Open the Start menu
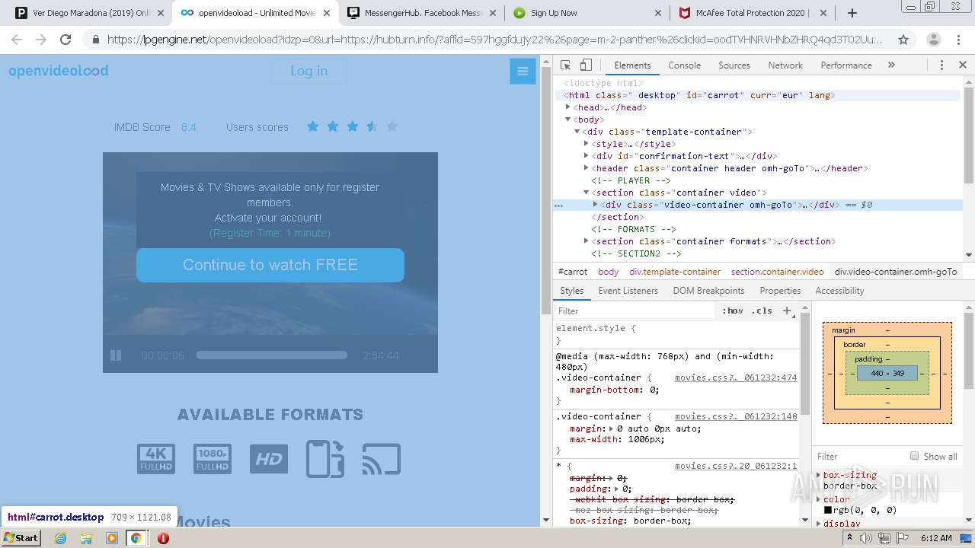975x548 pixels. coord(21,538)
